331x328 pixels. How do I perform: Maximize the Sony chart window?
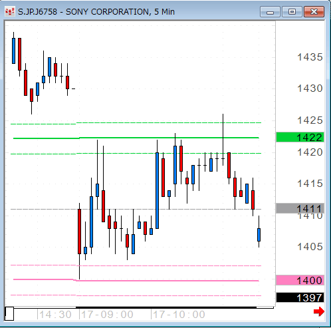pyautogui.click(x=292, y=12)
